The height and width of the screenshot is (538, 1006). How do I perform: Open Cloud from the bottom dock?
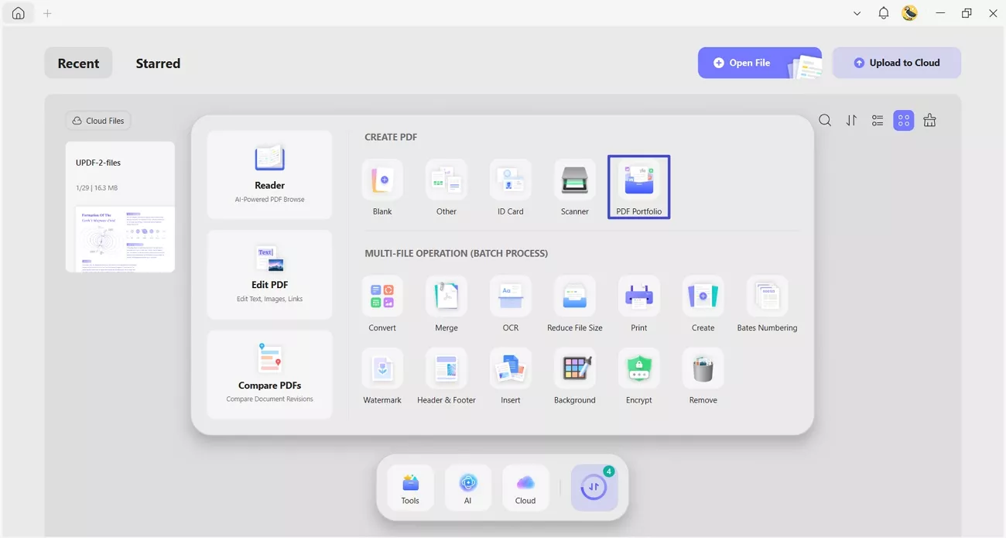pyautogui.click(x=525, y=488)
